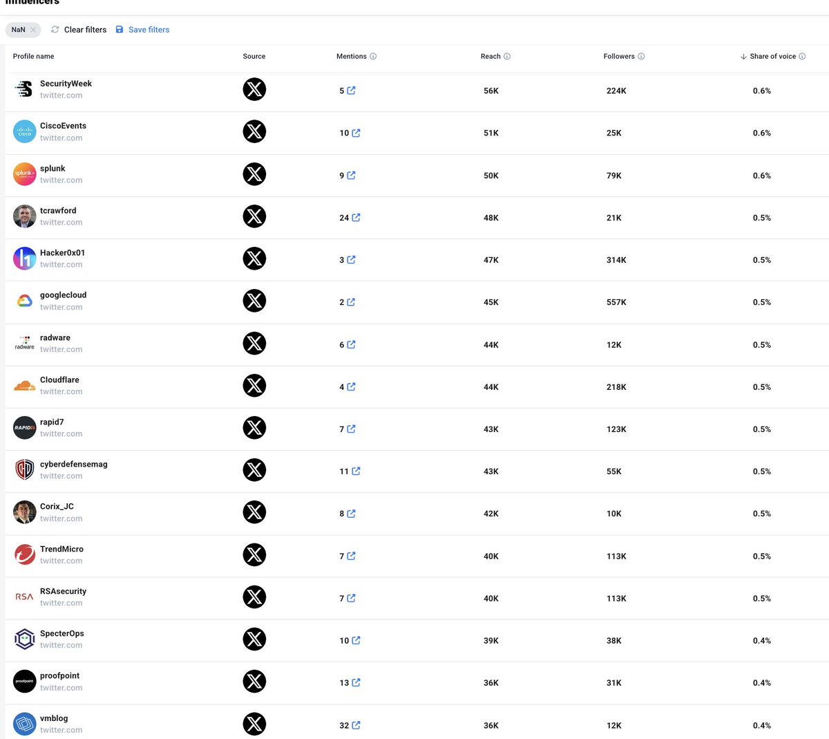
Task: Open RSAsecurity mentions external link icon
Action: [x=351, y=599]
